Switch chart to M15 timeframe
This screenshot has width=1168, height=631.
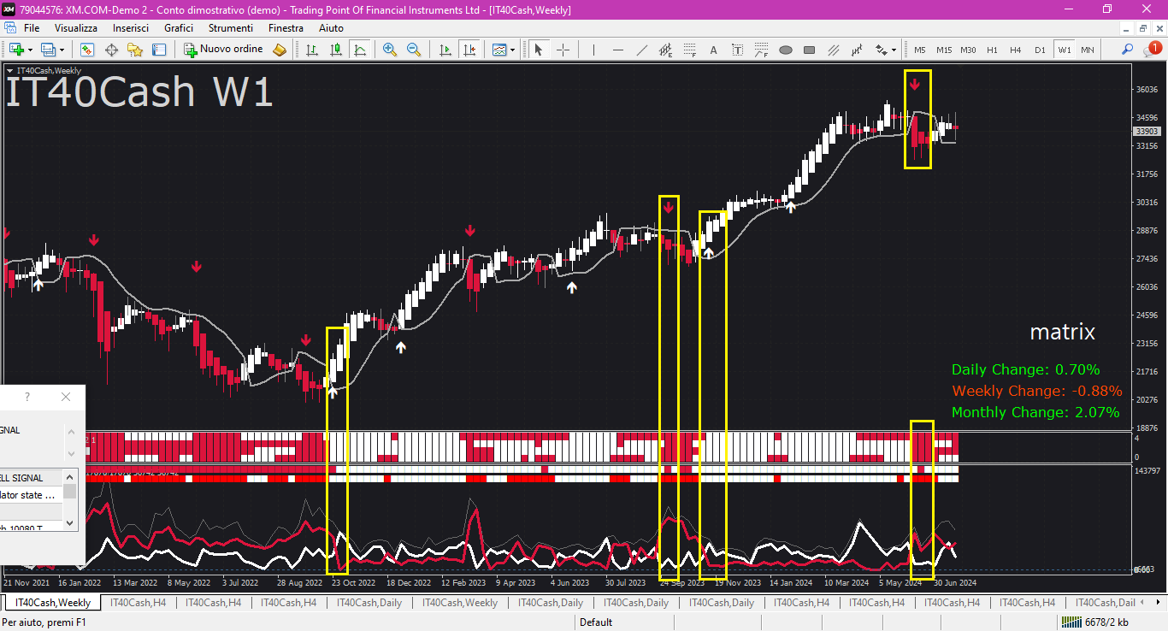pyautogui.click(x=944, y=50)
